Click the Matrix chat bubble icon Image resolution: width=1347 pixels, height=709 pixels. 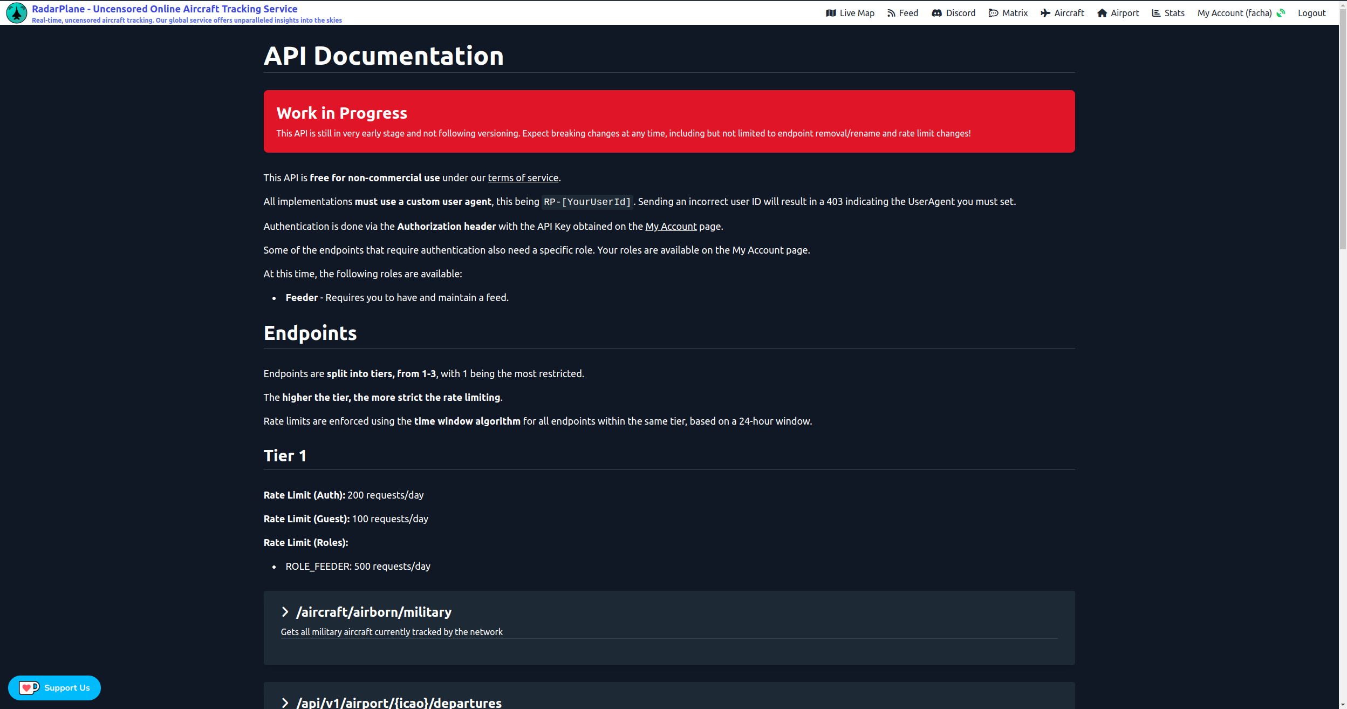coord(993,13)
